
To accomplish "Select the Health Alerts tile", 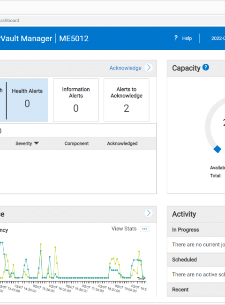I will coord(27,100).
